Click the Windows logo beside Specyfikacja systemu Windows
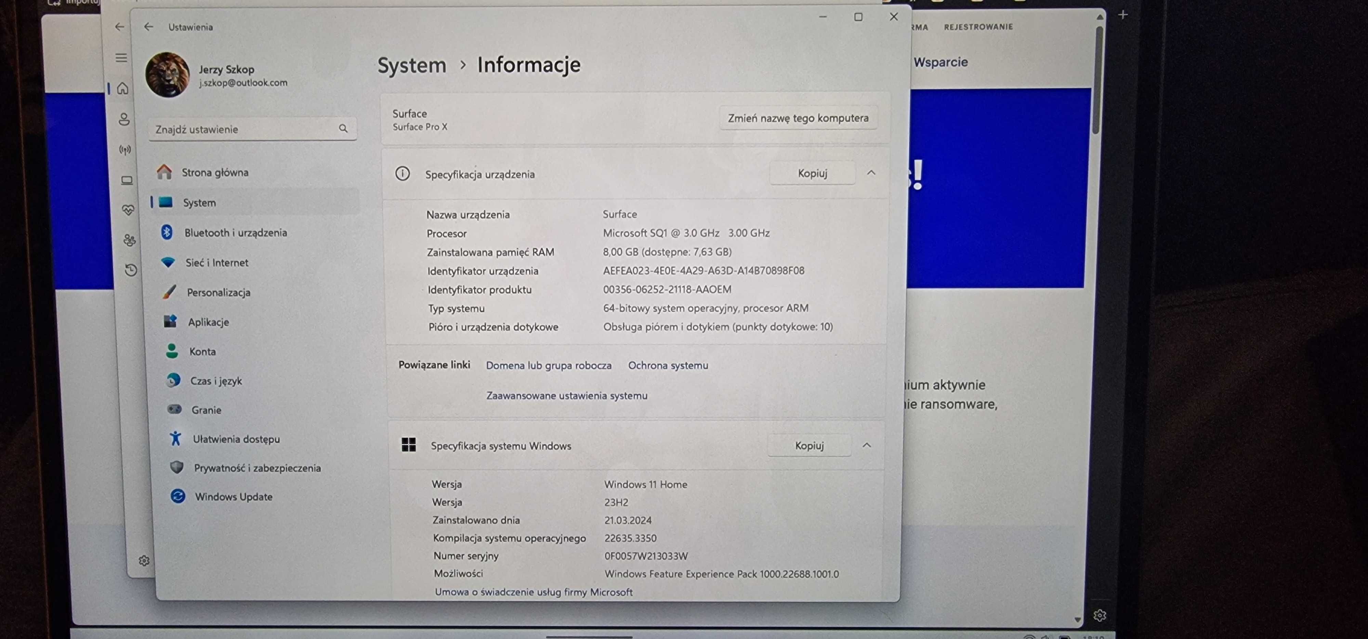Image resolution: width=1368 pixels, height=639 pixels. point(408,445)
